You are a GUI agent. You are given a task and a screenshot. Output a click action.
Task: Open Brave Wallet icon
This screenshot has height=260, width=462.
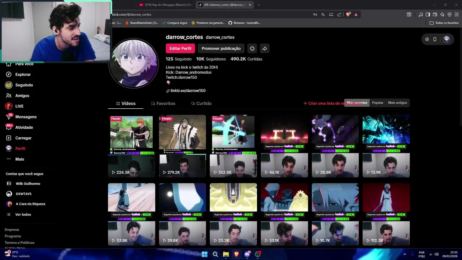[x=435, y=14]
